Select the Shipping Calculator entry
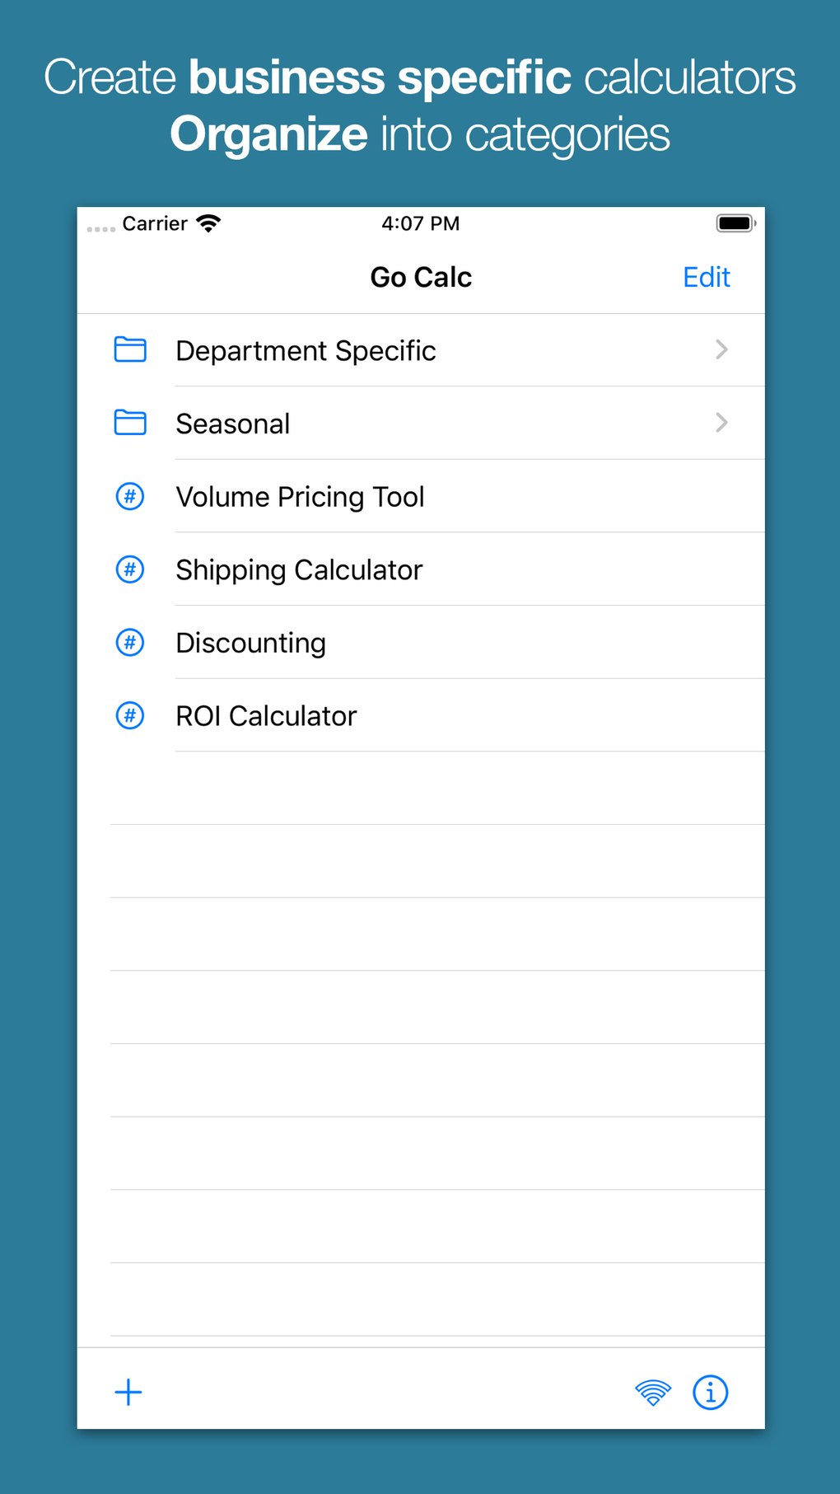 click(x=298, y=569)
